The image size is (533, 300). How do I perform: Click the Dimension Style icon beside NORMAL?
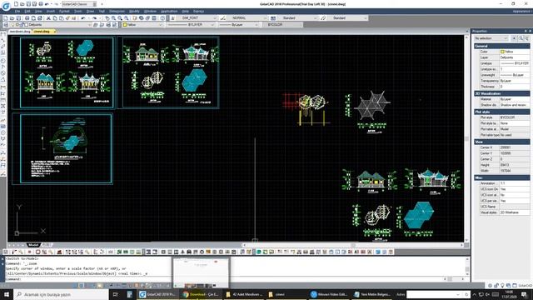pyautogui.click(x=223, y=18)
